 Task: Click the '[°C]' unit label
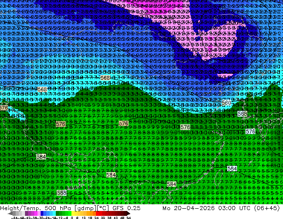click(x=102, y=208)
